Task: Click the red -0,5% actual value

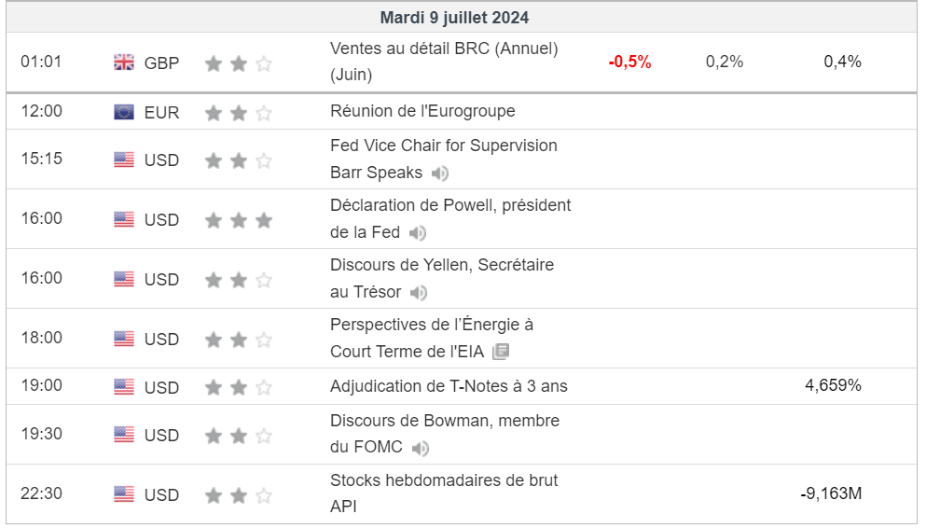Action: (629, 62)
